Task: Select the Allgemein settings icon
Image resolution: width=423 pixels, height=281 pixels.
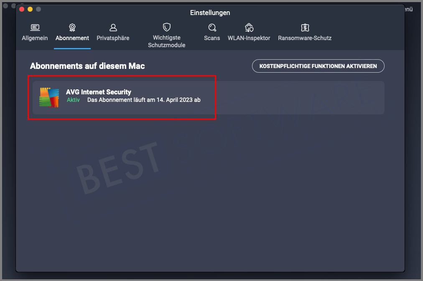Action: tap(35, 27)
